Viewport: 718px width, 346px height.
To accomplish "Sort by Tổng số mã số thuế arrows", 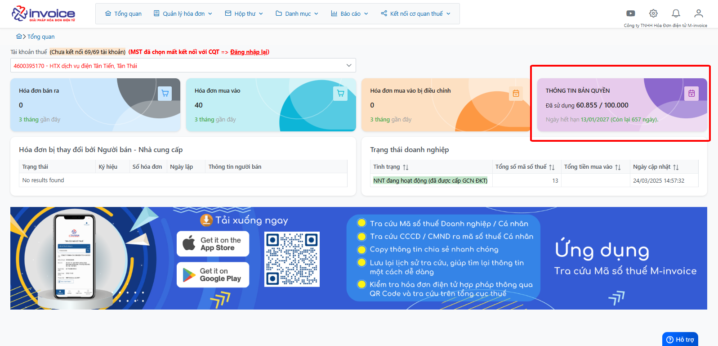I will (x=552, y=167).
